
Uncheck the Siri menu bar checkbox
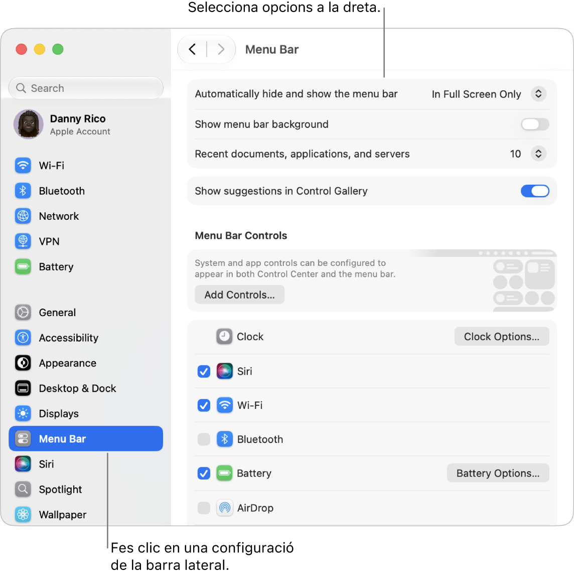point(204,371)
